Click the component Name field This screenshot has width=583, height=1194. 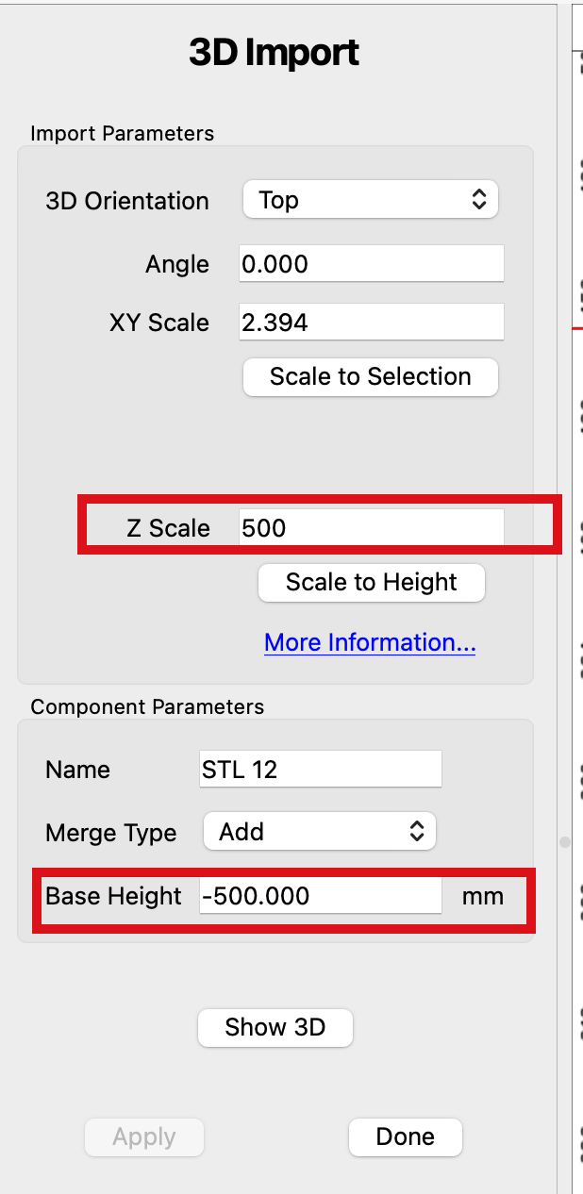(320, 770)
